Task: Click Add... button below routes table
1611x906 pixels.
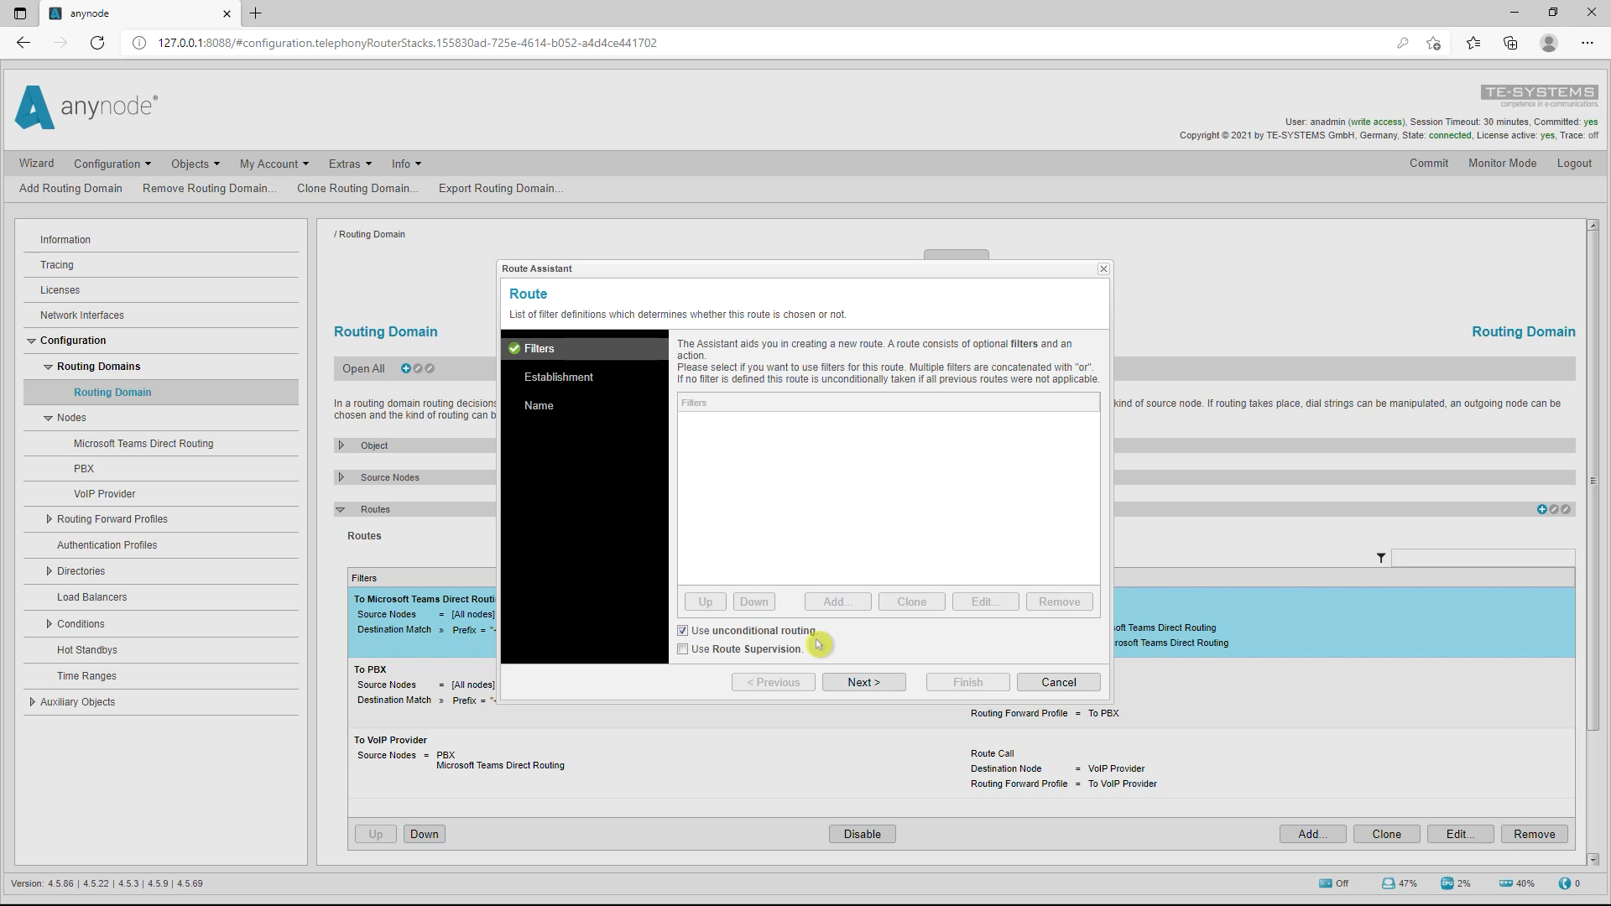Action: pyautogui.click(x=1312, y=834)
